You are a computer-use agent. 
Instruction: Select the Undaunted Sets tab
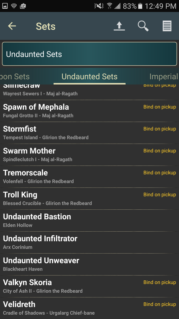tap(89, 77)
